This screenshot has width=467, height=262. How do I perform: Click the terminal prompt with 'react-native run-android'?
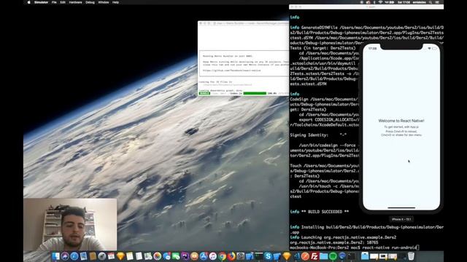click(x=355, y=247)
